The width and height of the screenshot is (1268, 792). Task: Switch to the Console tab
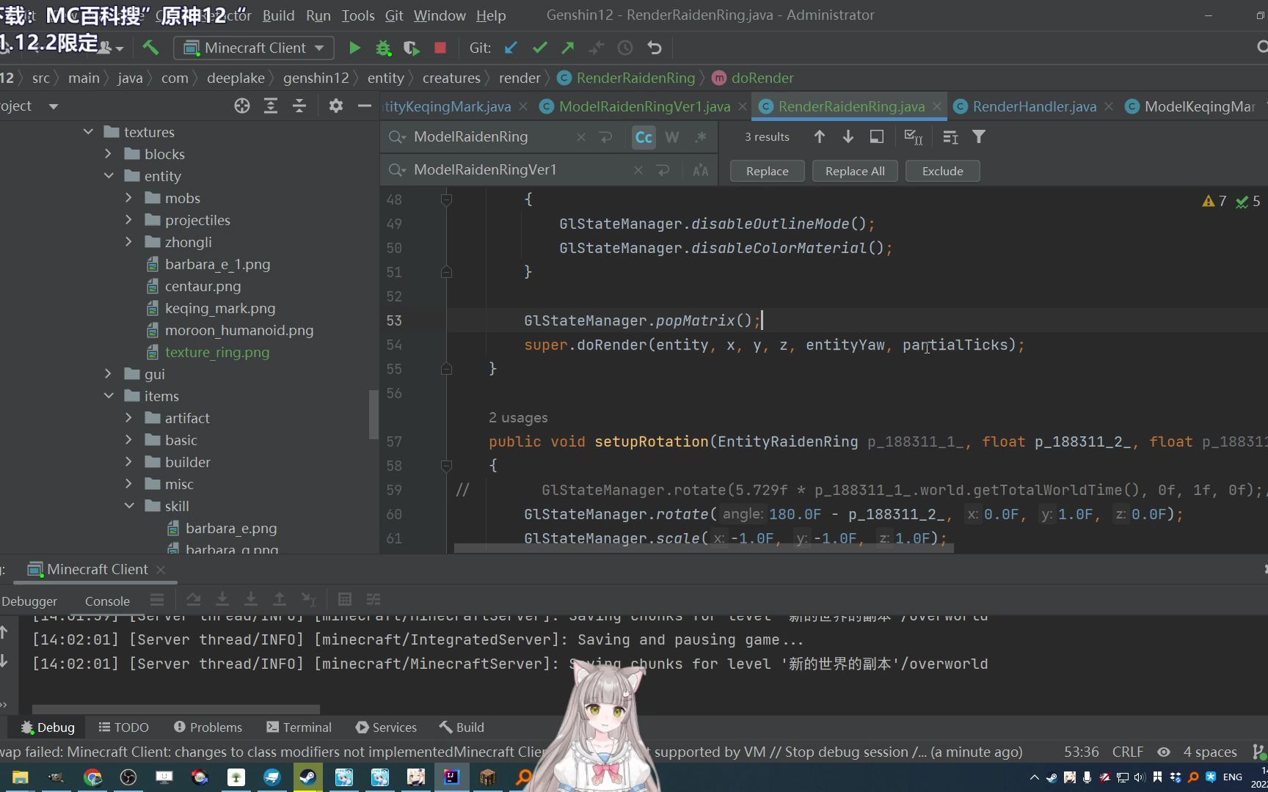pyautogui.click(x=107, y=601)
